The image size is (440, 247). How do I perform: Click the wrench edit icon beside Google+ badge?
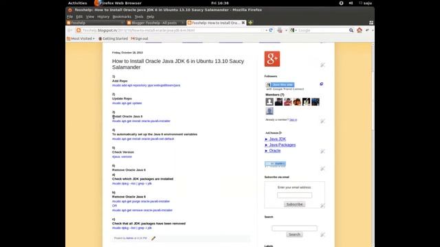pyautogui.click(x=322, y=65)
